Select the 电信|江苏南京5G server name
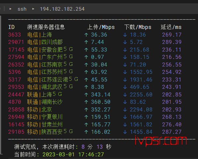The image size is (198, 159). pos(50,65)
